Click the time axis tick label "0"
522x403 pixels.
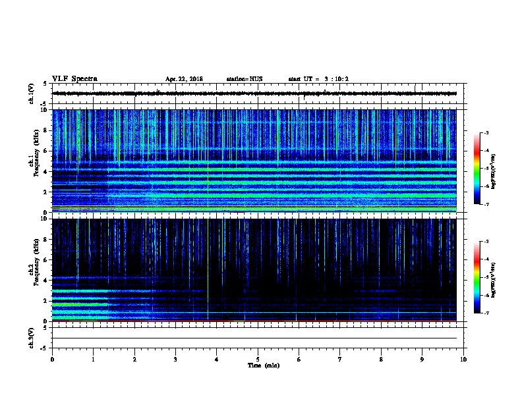tap(52, 360)
